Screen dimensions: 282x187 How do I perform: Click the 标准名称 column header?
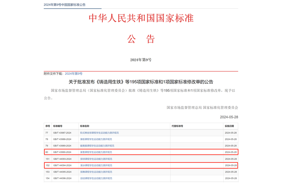coord(84,126)
